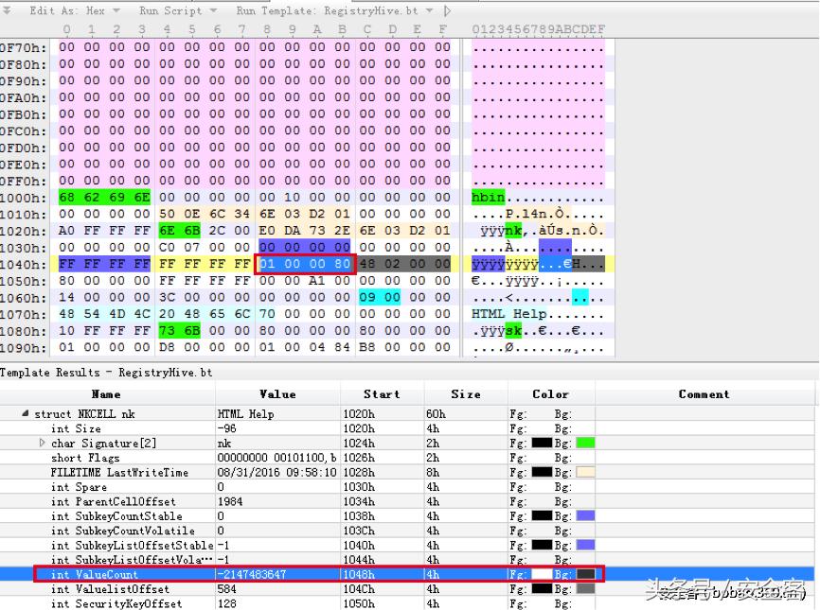820x610 pixels.
Task: Sort by the Name column header
Action: [106, 394]
